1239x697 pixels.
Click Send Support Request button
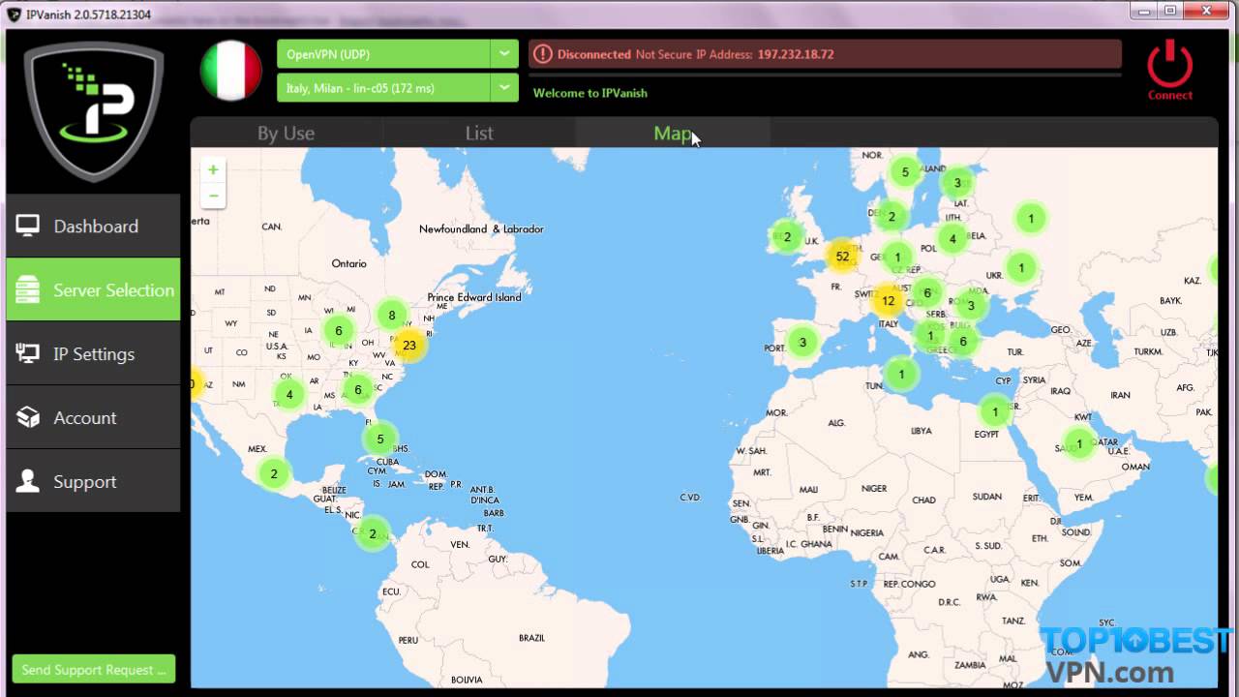tap(94, 669)
